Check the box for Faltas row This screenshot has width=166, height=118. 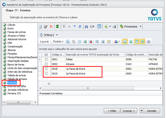click(46, 59)
